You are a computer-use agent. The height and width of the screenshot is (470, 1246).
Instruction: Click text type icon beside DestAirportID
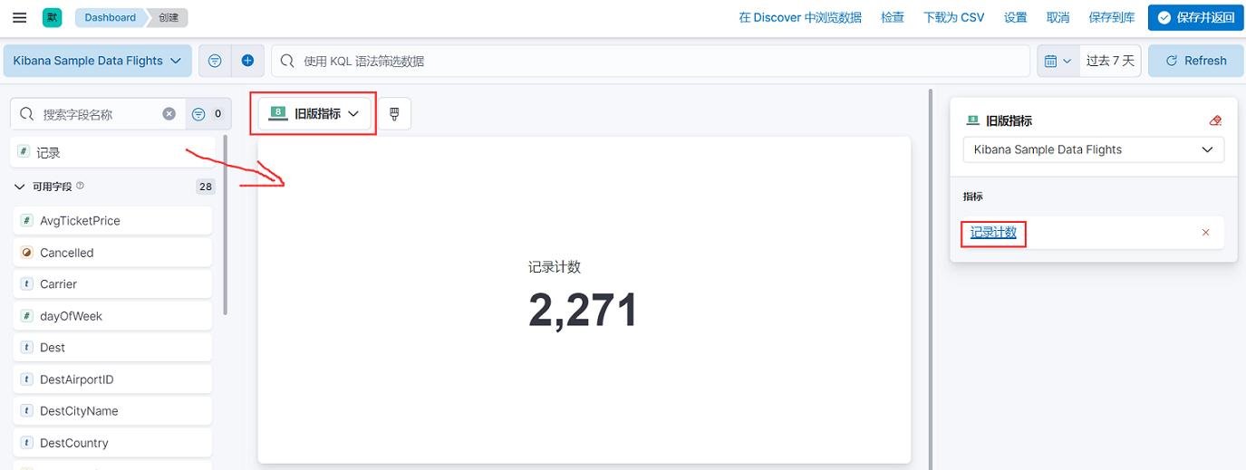coord(26,379)
